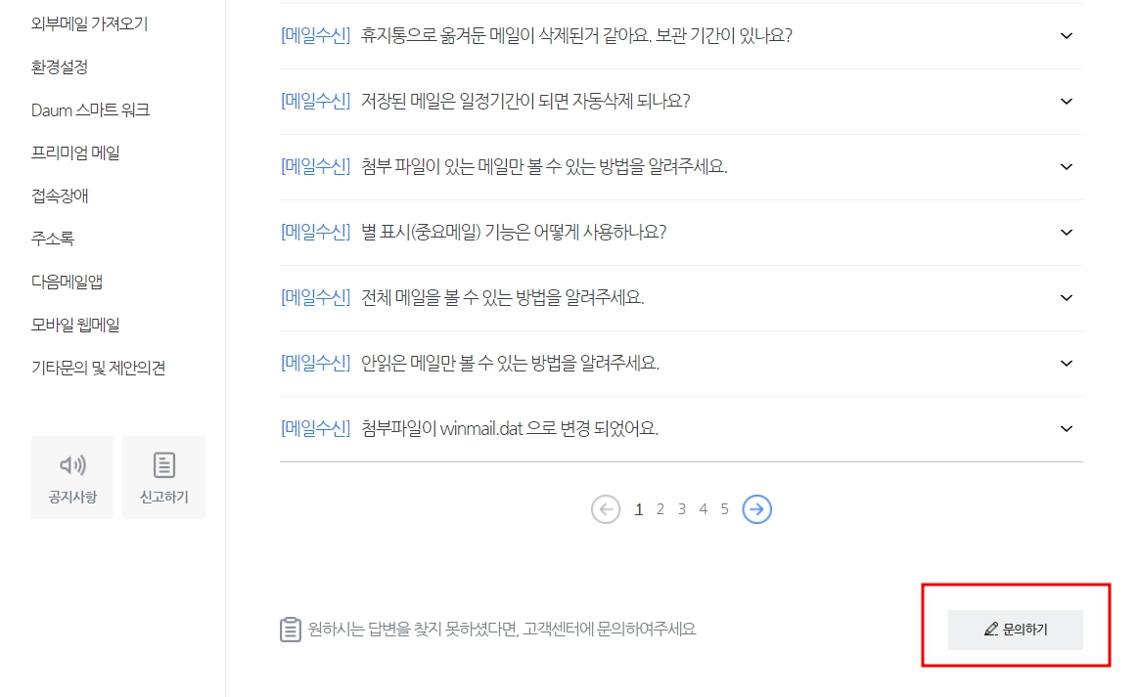Image resolution: width=1139 pixels, height=697 pixels.
Task: Click the pencil icon inside 문의하기 button
Action: (991, 630)
